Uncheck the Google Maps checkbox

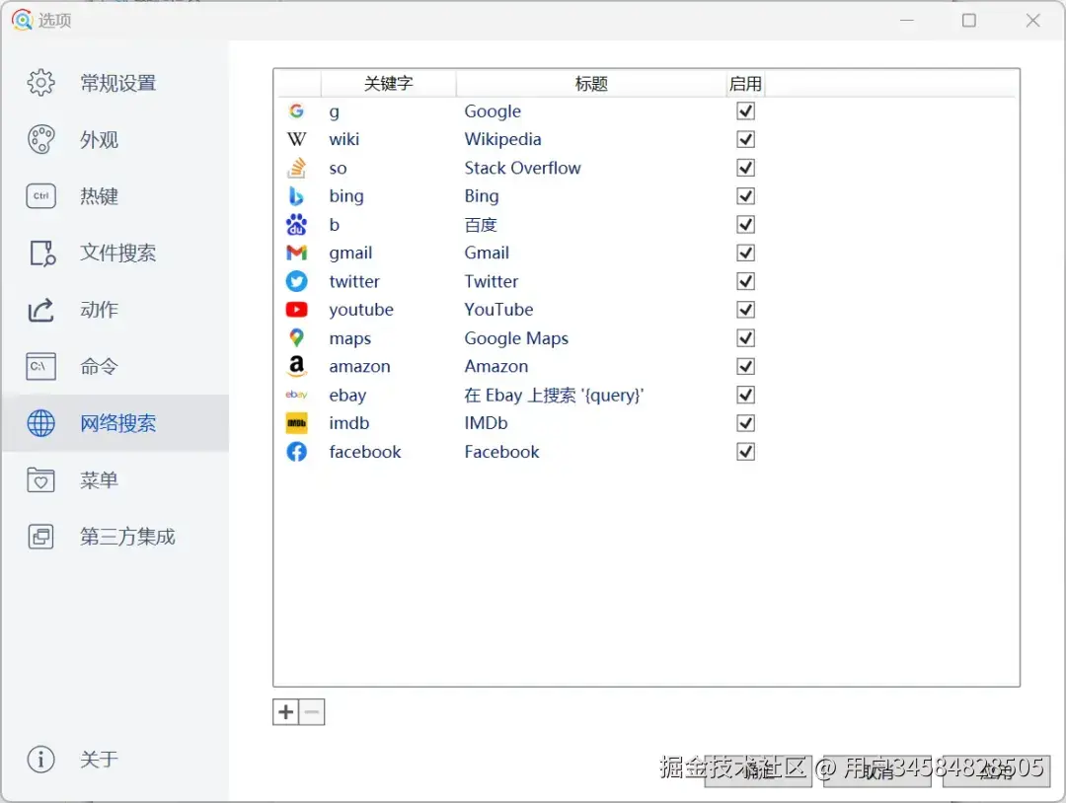[x=746, y=337]
